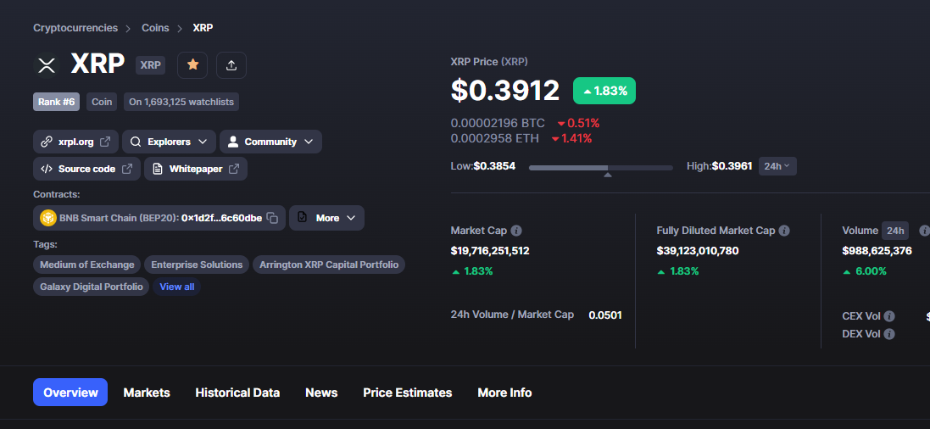Click the XRP coin logo
This screenshot has height=429, width=930.
[x=47, y=64]
